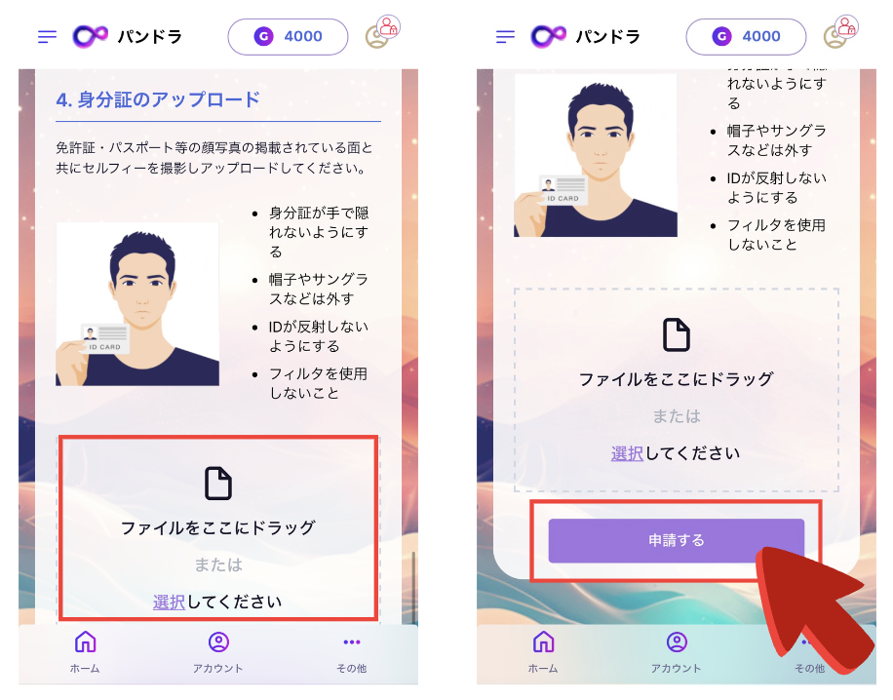Click file document icon in right upload area
This screenshot has width=893, height=700.
676,335
